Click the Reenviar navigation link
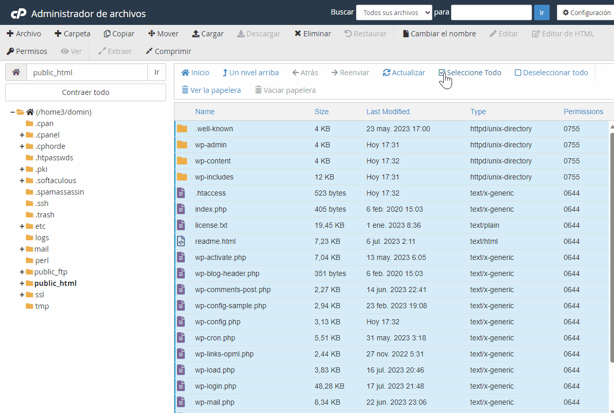Screen dimensions: 614x413 coord(350,73)
